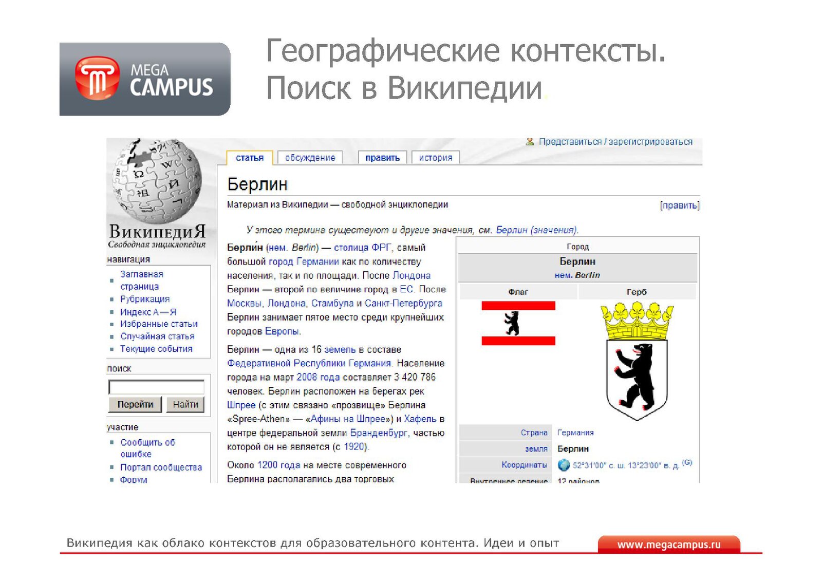Image resolution: width=822 pixels, height=581 pixels.
Task: Follow the Бранденбург link
Action: [379, 433]
